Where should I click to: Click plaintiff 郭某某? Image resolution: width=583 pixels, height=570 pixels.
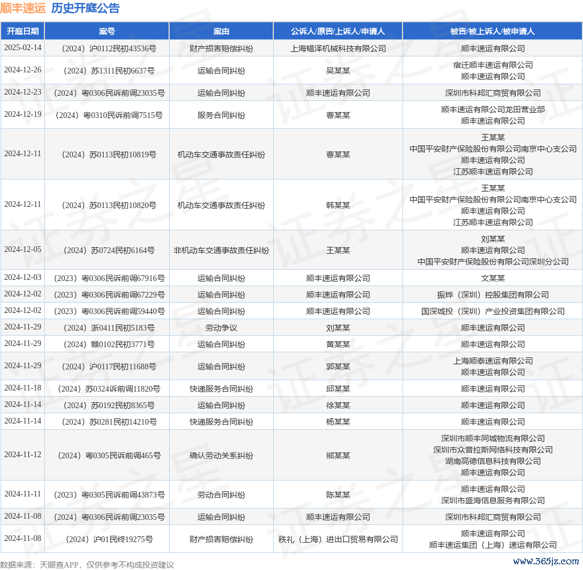pyautogui.click(x=338, y=367)
